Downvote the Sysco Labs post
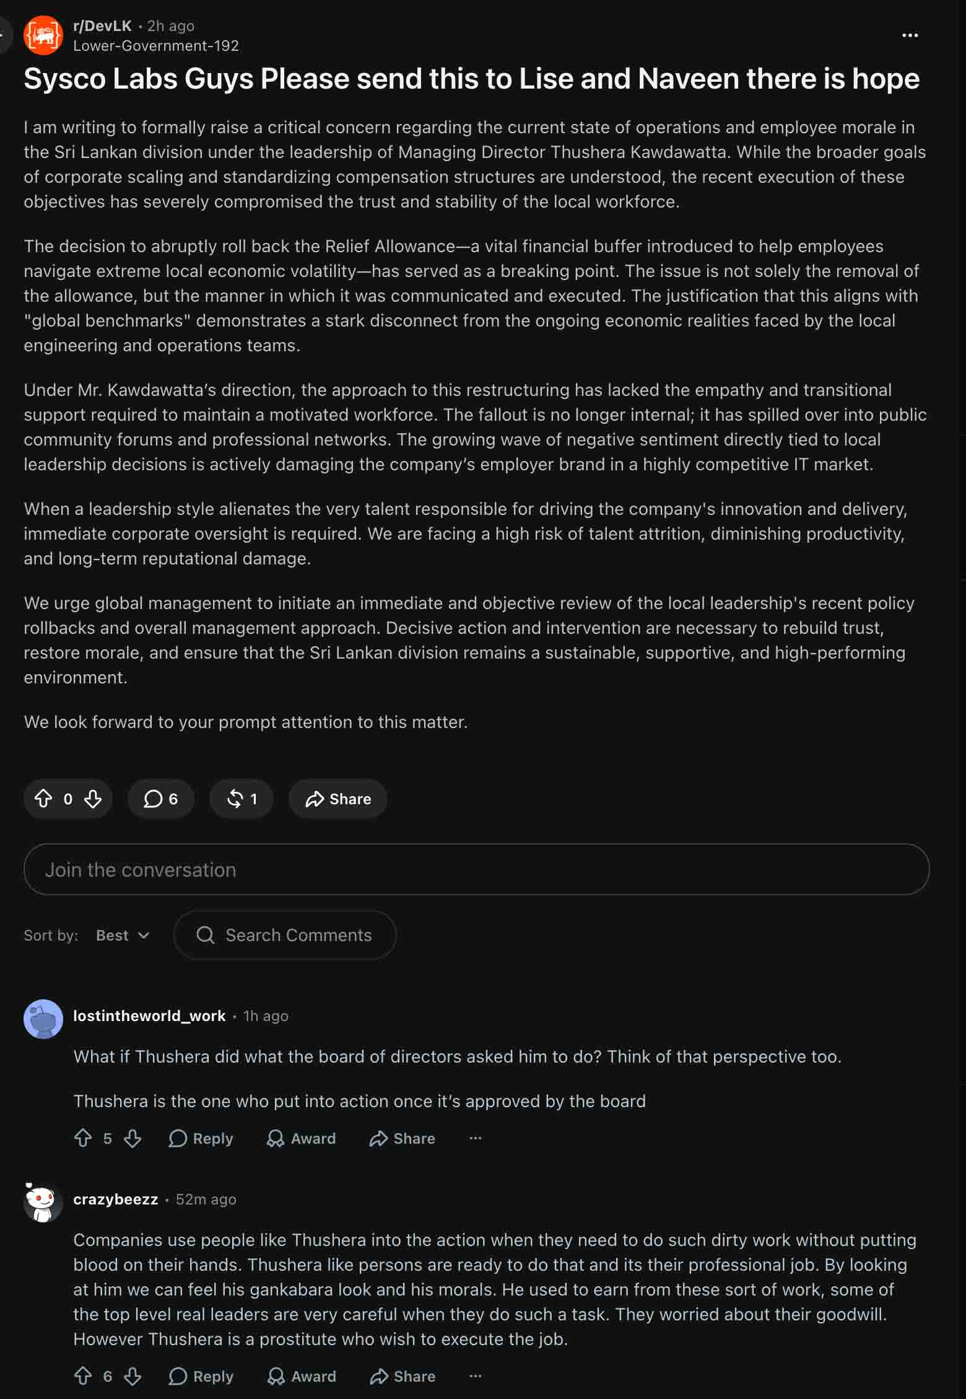Screen dimensions: 966x1399 click(93, 799)
